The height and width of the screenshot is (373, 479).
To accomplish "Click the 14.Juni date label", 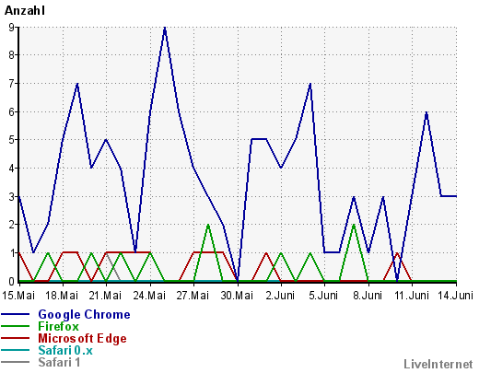I will click(x=455, y=296).
